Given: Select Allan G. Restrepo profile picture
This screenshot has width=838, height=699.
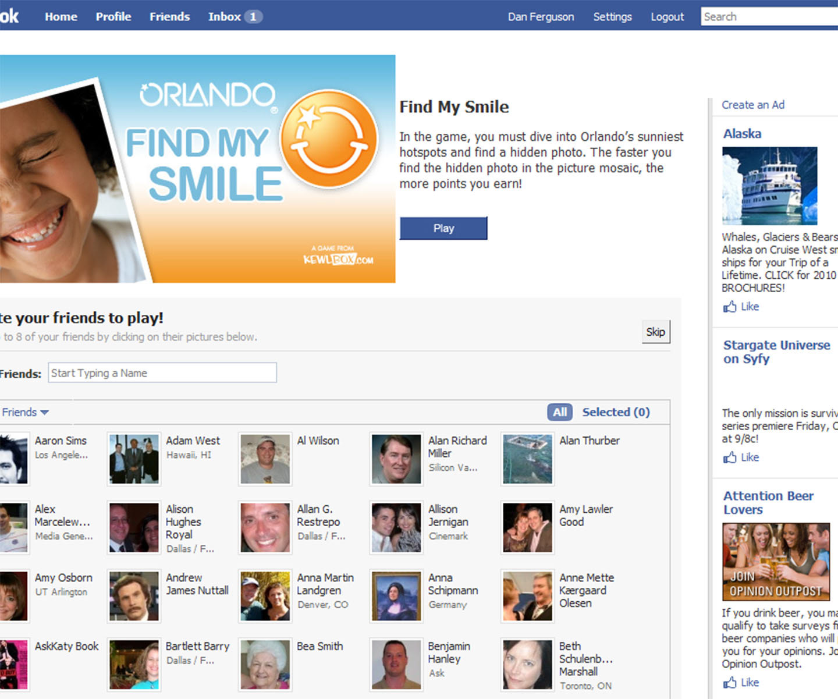Looking at the screenshot, I should (x=265, y=528).
